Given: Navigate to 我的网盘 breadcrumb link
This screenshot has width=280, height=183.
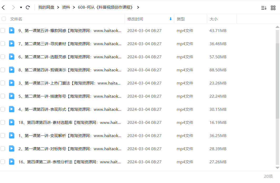Looking at the screenshot, I should (x=46, y=7).
